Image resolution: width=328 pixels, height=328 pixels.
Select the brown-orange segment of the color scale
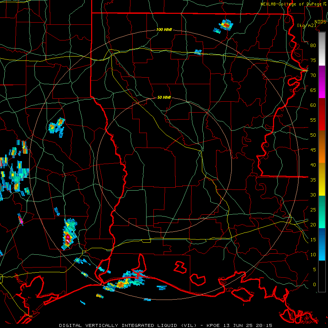coord(322,147)
